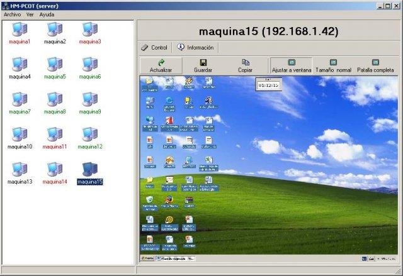Click the Firefox icon on remote desktop
403x276 pixels.
pos(169,199)
